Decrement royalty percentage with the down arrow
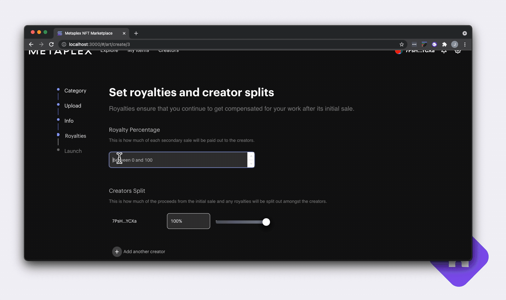Viewport: 506px width, 300px height. pos(251,164)
